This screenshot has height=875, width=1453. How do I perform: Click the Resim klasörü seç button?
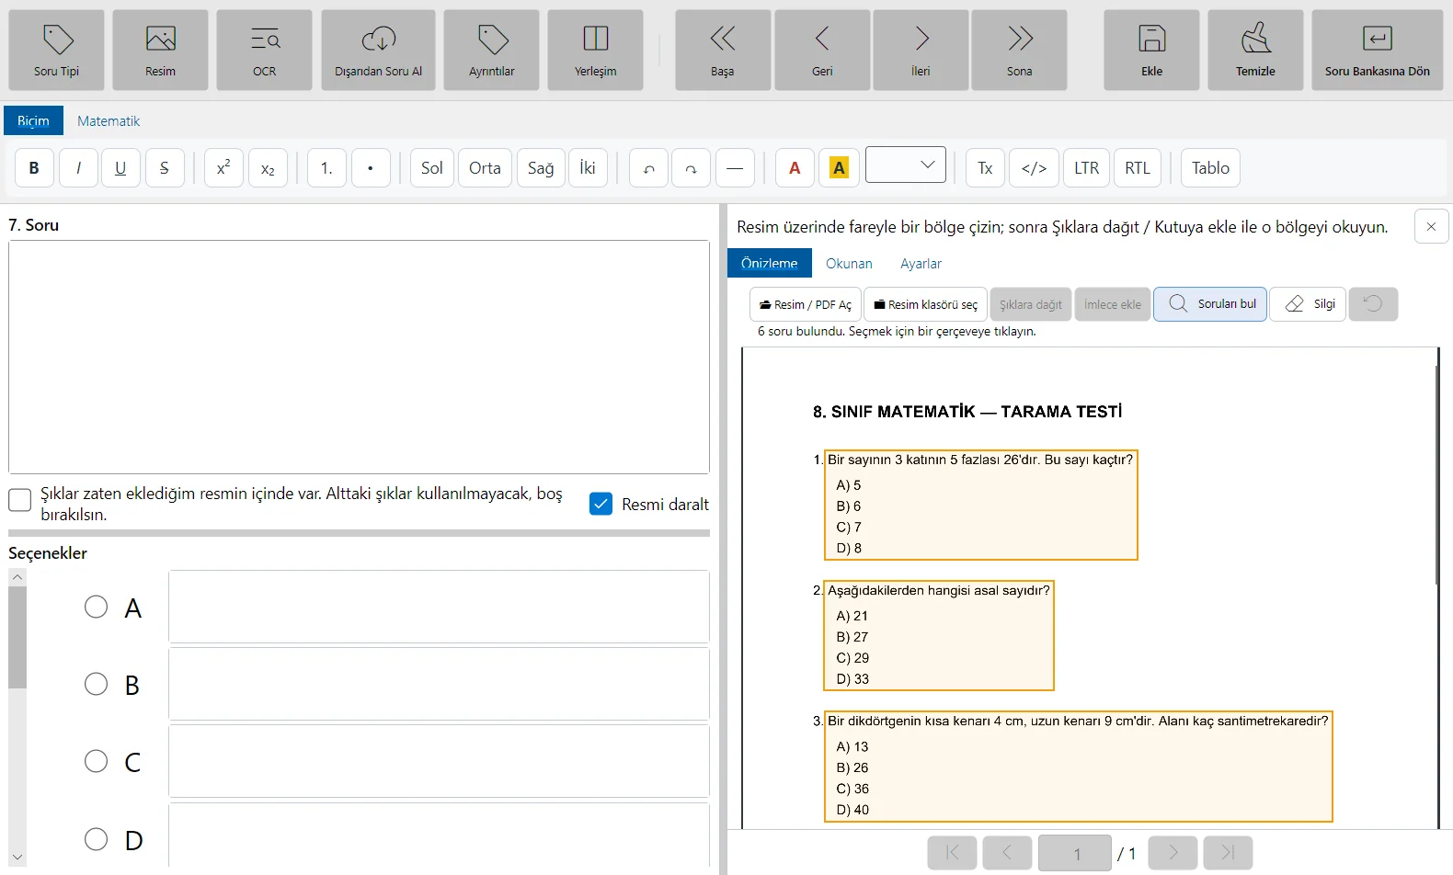click(x=925, y=304)
